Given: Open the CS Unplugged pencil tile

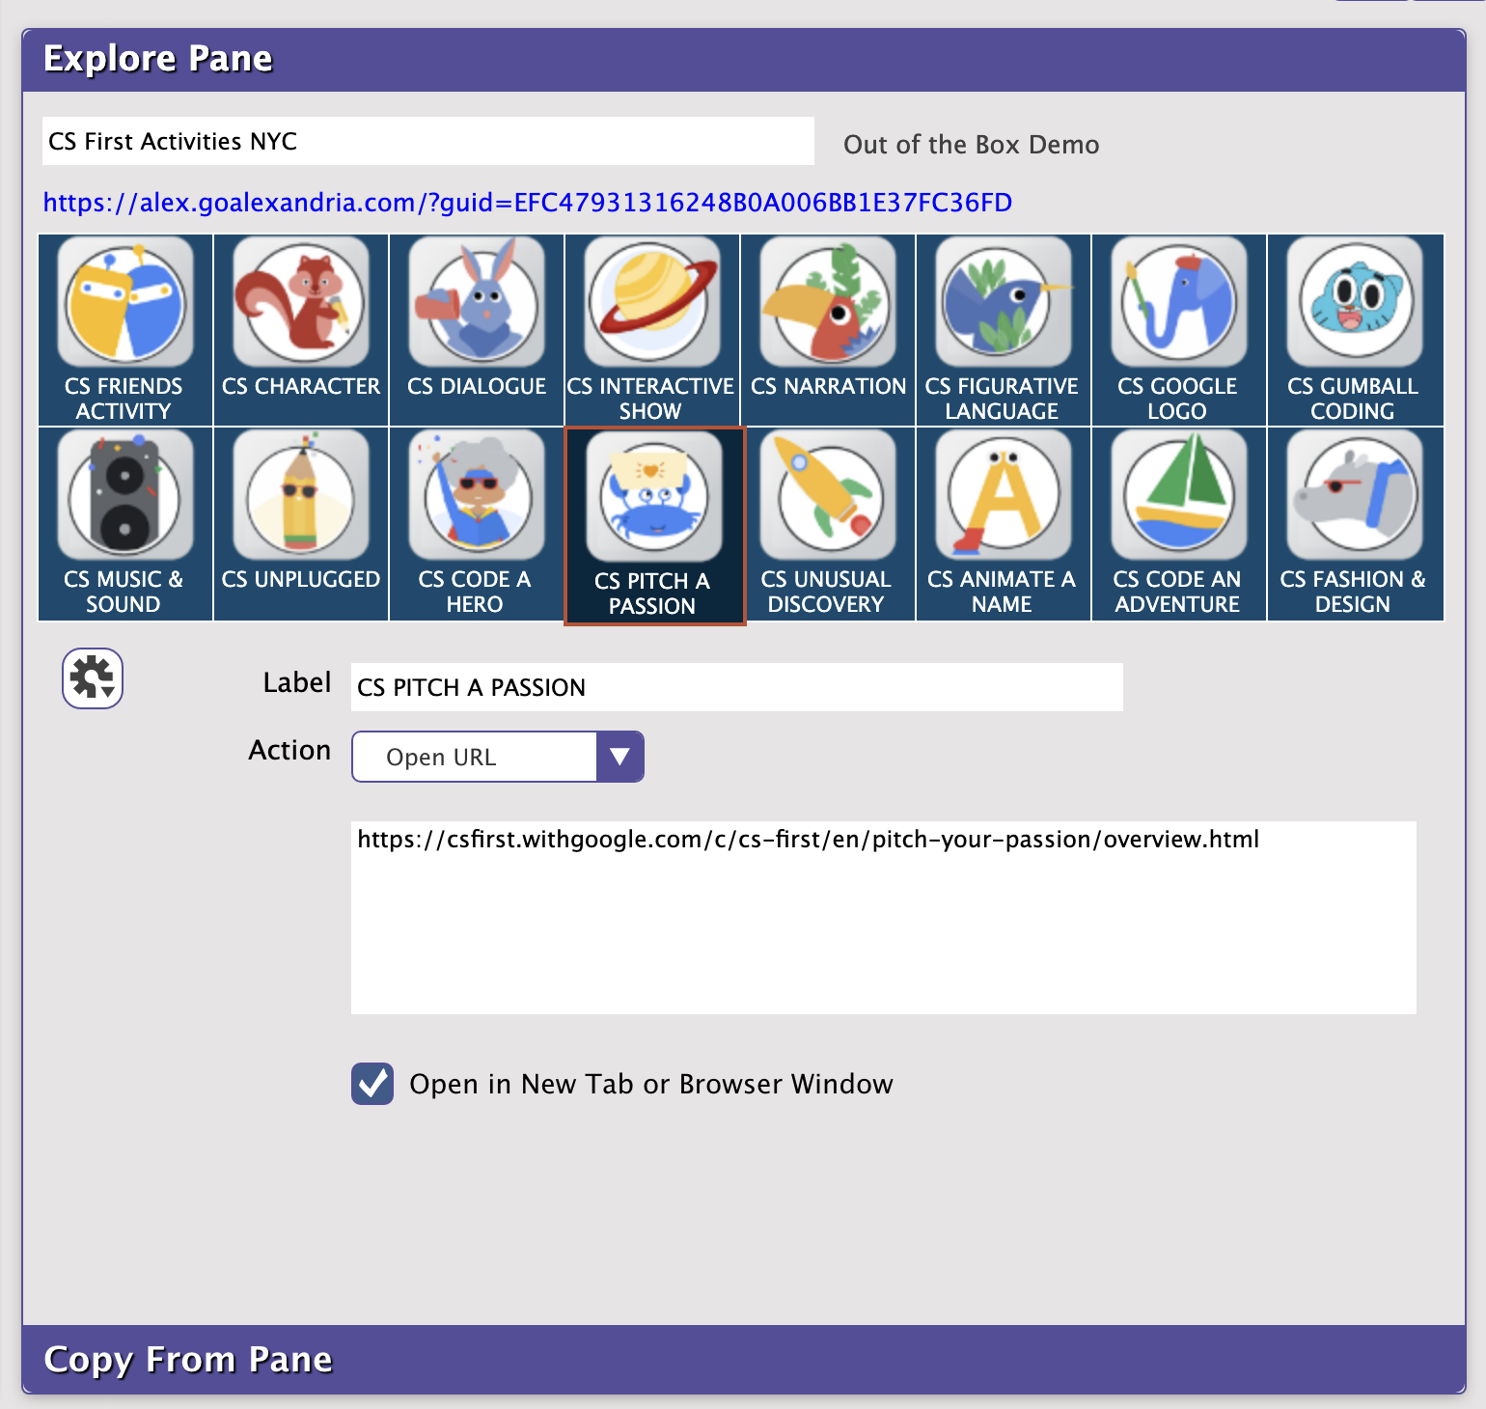Looking at the screenshot, I should coord(301,524).
